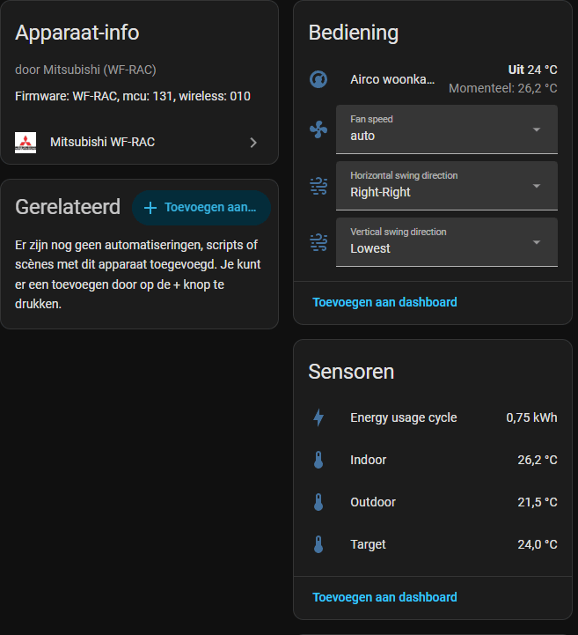Click the Bediening heading
This screenshot has height=635, width=578.
353,33
